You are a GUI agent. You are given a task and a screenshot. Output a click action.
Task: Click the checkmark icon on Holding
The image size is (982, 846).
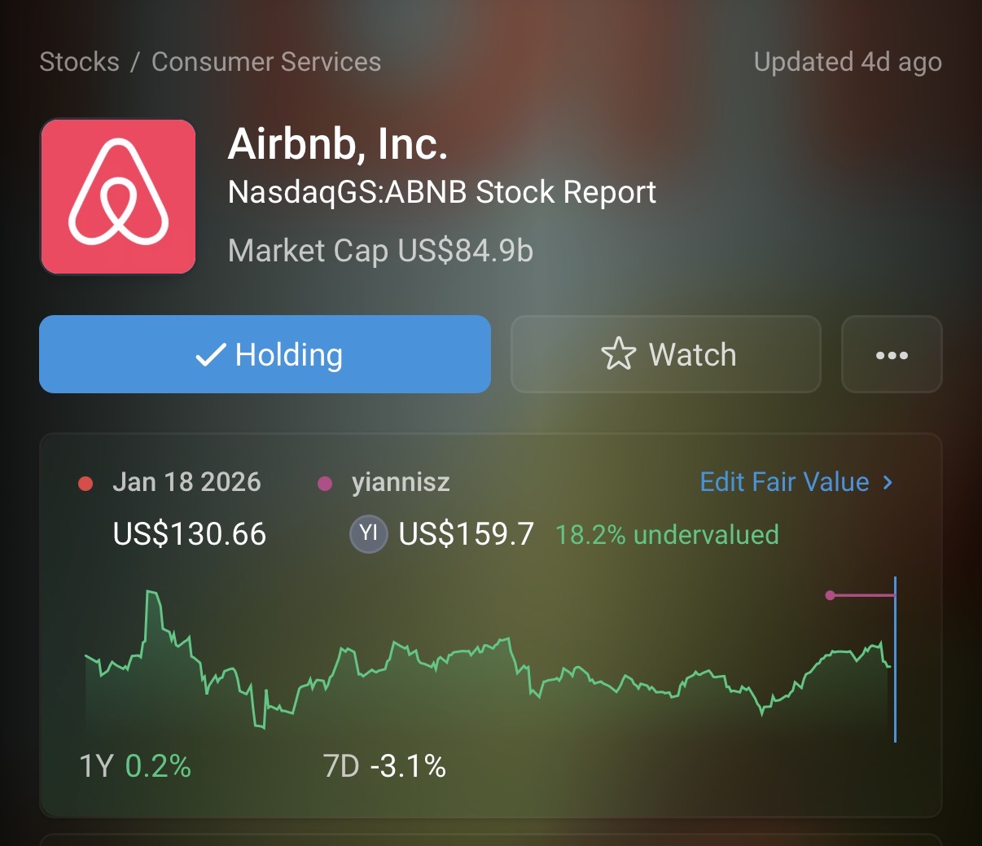[x=211, y=355]
